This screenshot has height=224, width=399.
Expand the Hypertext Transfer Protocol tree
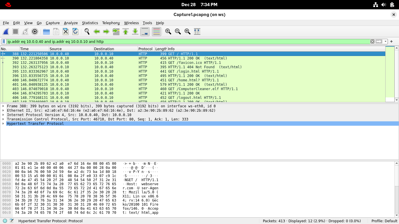(3, 124)
